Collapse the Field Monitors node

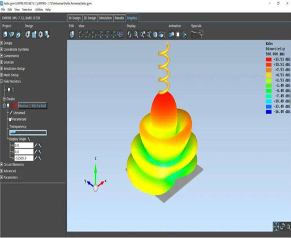coord(2,81)
